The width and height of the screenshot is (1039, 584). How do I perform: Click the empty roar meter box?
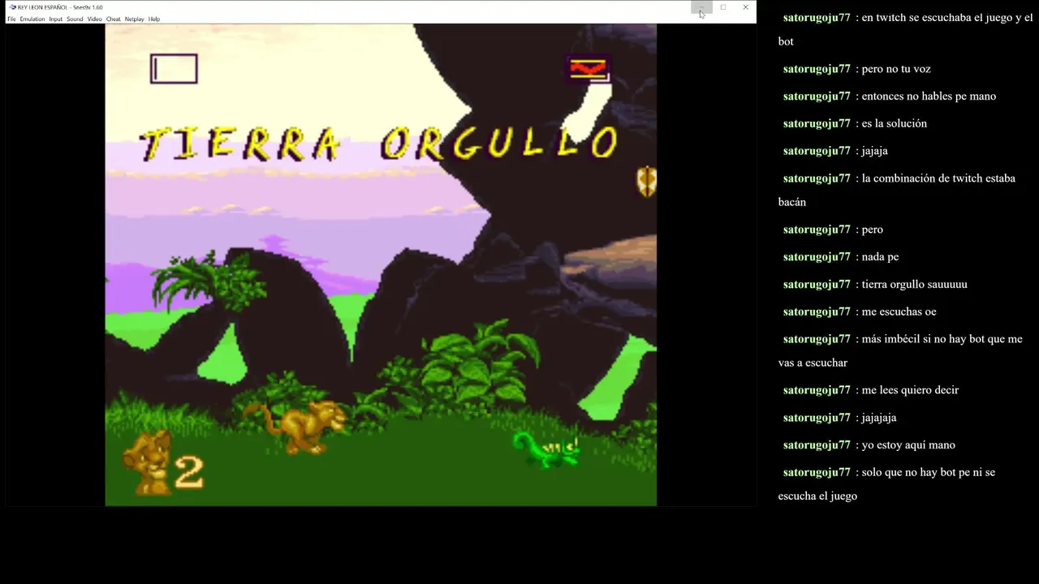click(x=174, y=69)
